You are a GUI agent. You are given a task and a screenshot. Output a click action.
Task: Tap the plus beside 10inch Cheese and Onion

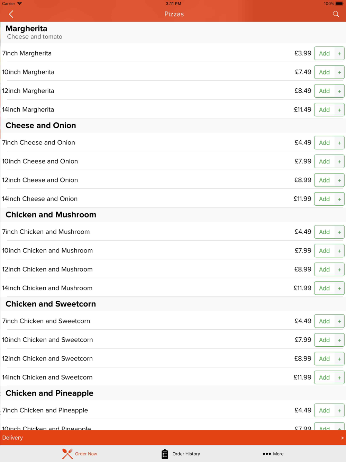(339, 162)
